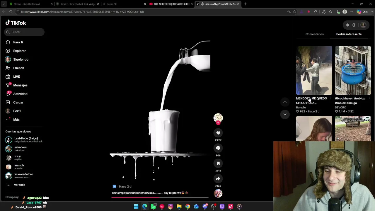
Task: Select the Podría interesarte tab
Action: click(349, 34)
